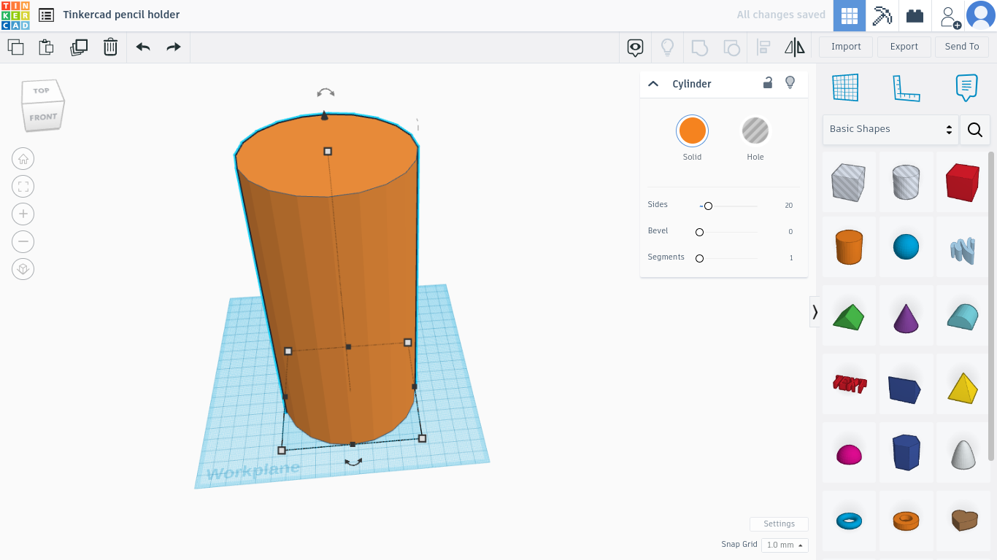The width and height of the screenshot is (997, 560).
Task: Open the Basic Shapes dropdown
Action: tap(890, 129)
